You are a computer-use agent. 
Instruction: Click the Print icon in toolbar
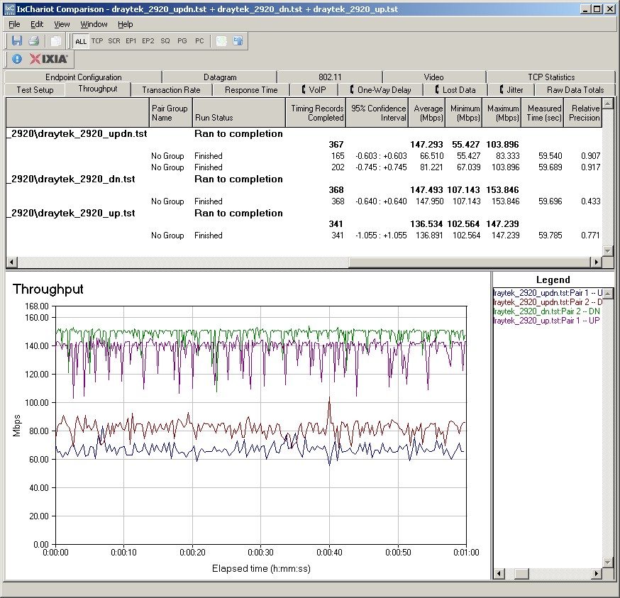pyautogui.click(x=34, y=40)
